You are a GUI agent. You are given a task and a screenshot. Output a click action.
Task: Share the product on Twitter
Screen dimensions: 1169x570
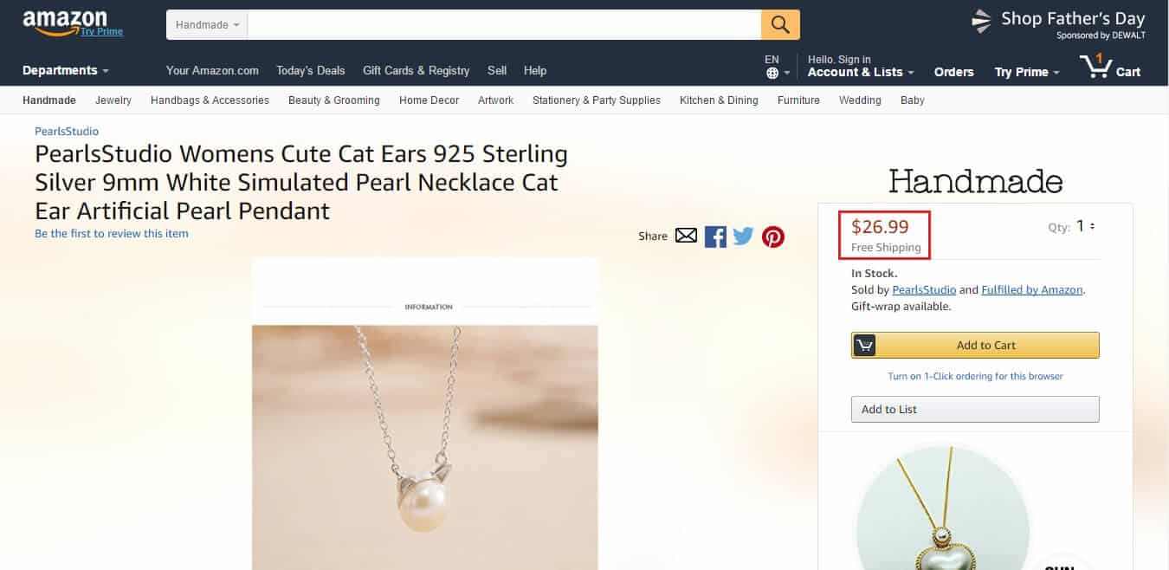click(743, 236)
